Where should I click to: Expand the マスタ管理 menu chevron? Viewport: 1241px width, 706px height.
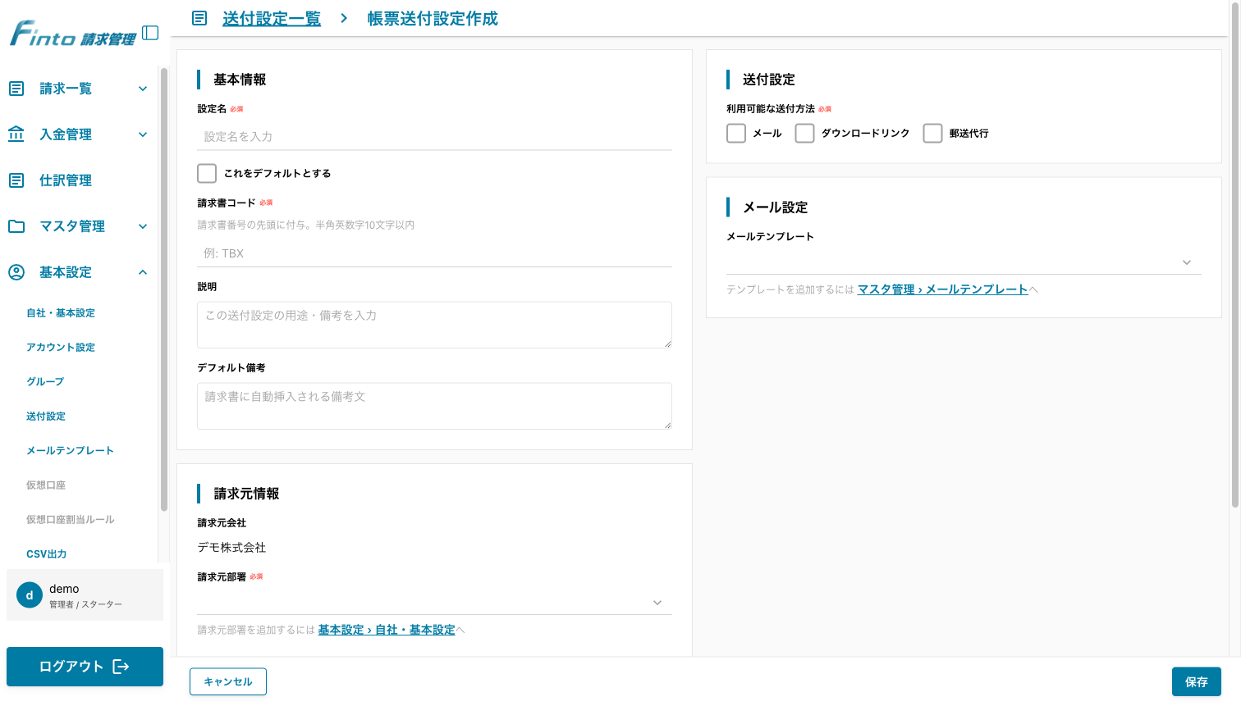143,226
